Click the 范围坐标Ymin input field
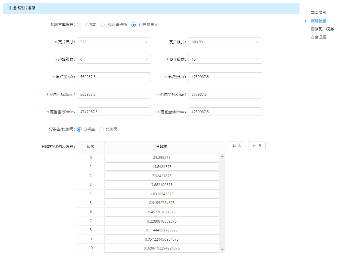 coord(114,112)
